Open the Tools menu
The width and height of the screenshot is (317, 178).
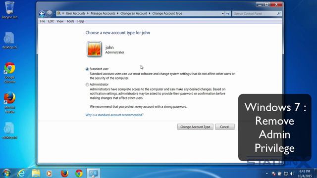point(70,21)
